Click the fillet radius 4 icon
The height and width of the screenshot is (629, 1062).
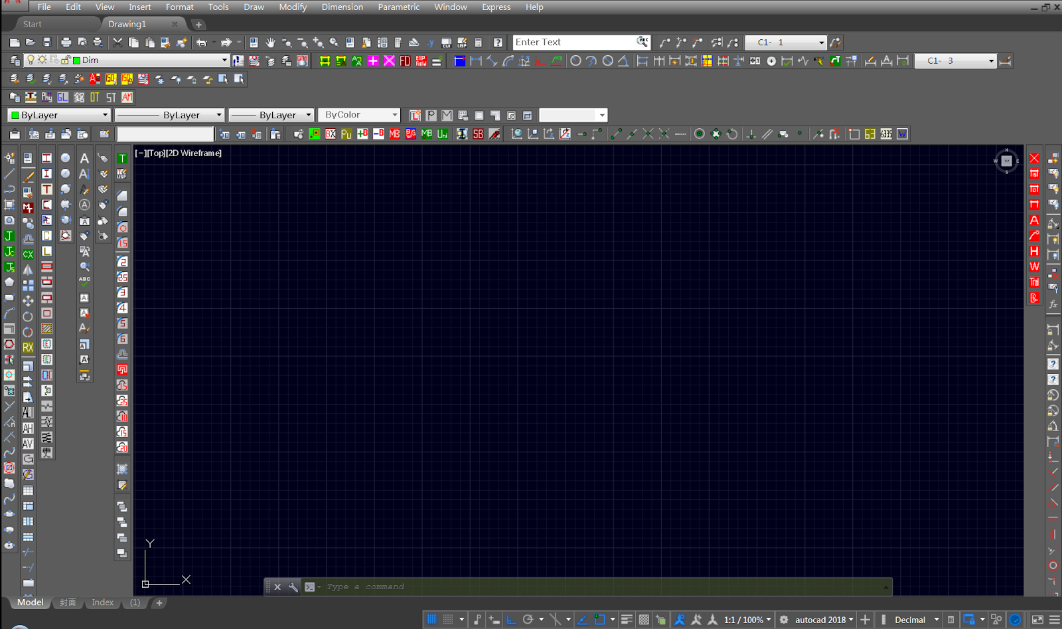point(122,308)
